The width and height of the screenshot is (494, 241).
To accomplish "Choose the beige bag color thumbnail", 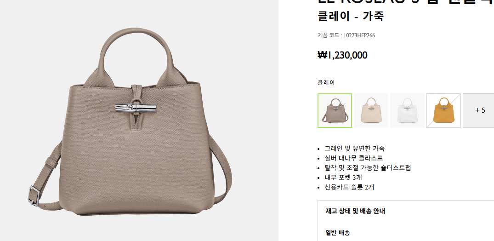I will pyautogui.click(x=371, y=111).
